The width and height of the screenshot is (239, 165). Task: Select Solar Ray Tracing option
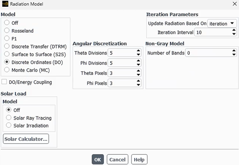coord(8,118)
